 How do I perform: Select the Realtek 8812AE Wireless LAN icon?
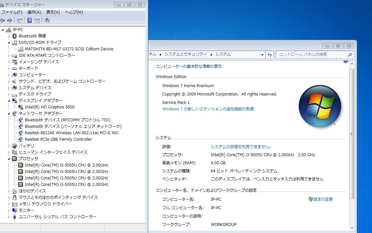pos(21,133)
